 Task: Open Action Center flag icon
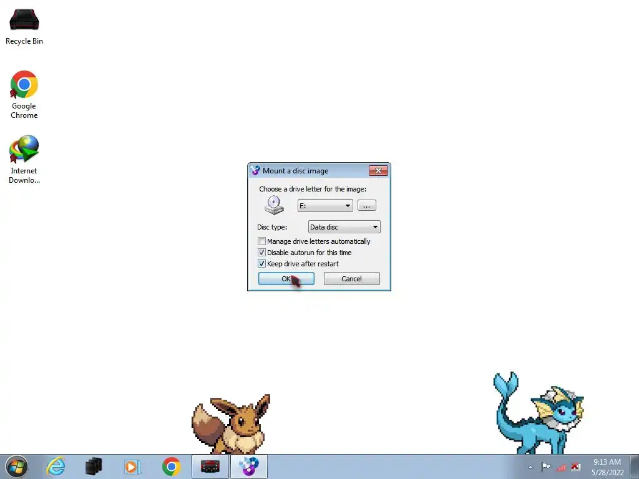tap(545, 467)
